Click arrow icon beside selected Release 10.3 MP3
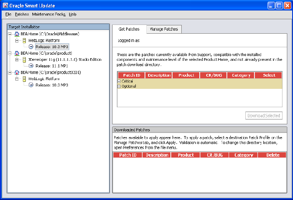 31,47
